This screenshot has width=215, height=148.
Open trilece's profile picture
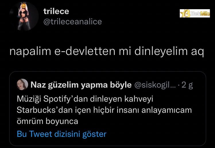coord(24,16)
